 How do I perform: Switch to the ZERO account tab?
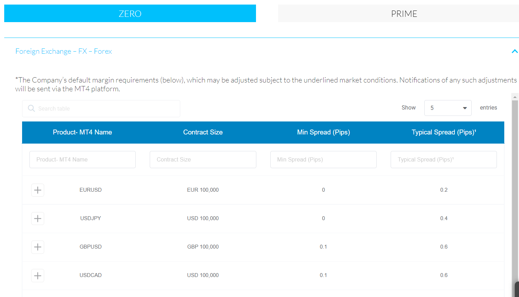[130, 14]
